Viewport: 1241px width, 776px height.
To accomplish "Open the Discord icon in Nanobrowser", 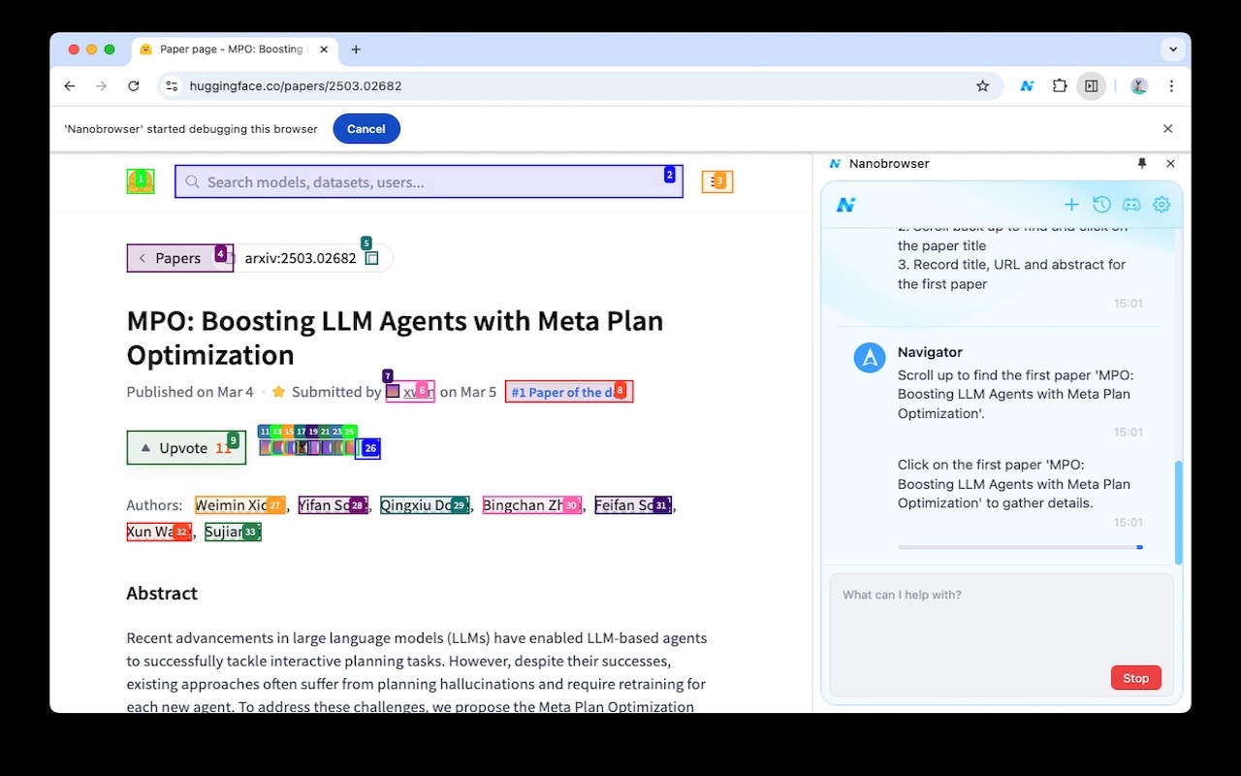I will click(1131, 205).
